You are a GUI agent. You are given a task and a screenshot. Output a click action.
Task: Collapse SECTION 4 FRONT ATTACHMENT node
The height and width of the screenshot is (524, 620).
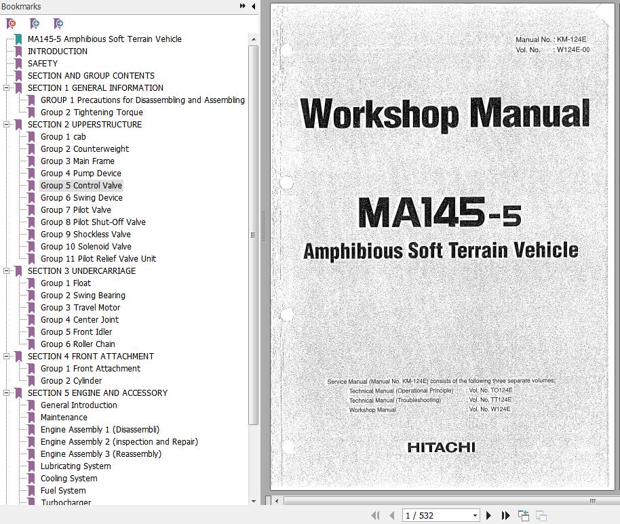pos(6,356)
